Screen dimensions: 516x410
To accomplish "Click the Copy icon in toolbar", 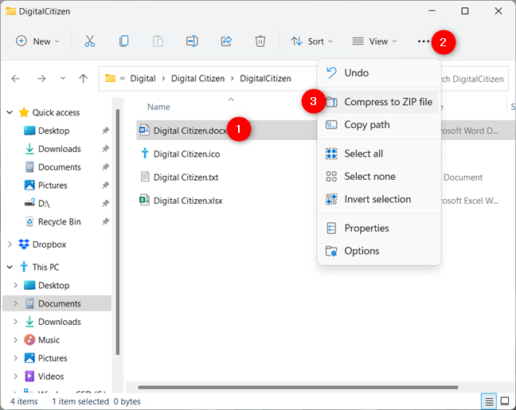I will click(124, 41).
